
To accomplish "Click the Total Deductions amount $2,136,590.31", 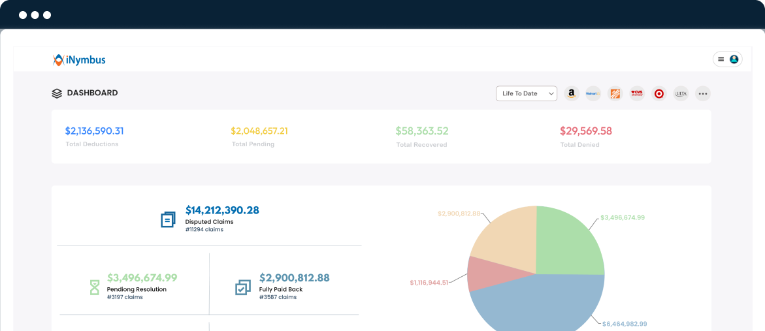I will pyautogui.click(x=94, y=131).
